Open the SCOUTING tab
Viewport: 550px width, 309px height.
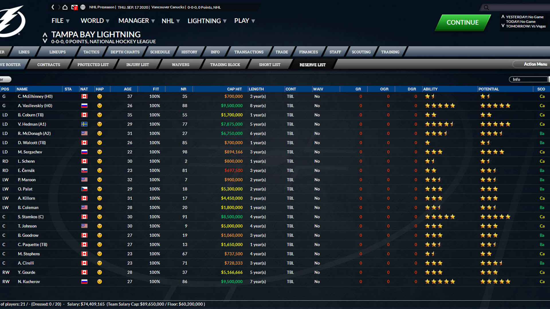pyautogui.click(x=361, y=52)
